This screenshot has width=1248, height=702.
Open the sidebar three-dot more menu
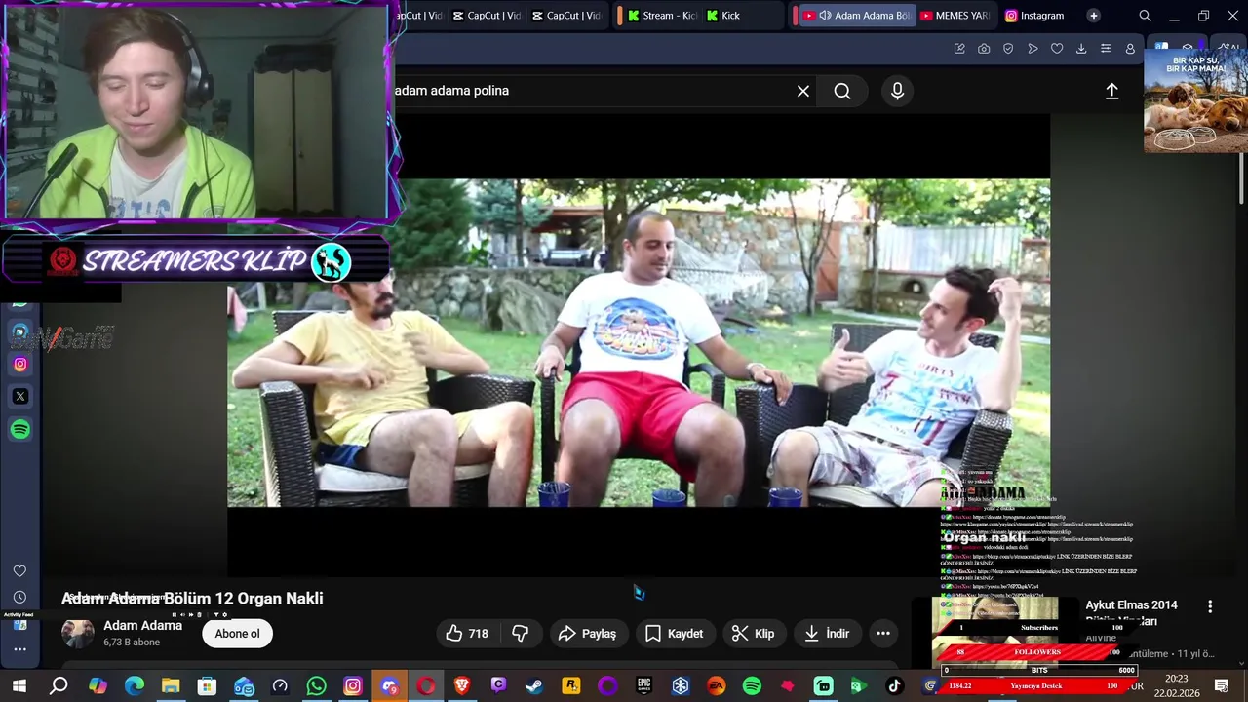[x=19, y=648]
